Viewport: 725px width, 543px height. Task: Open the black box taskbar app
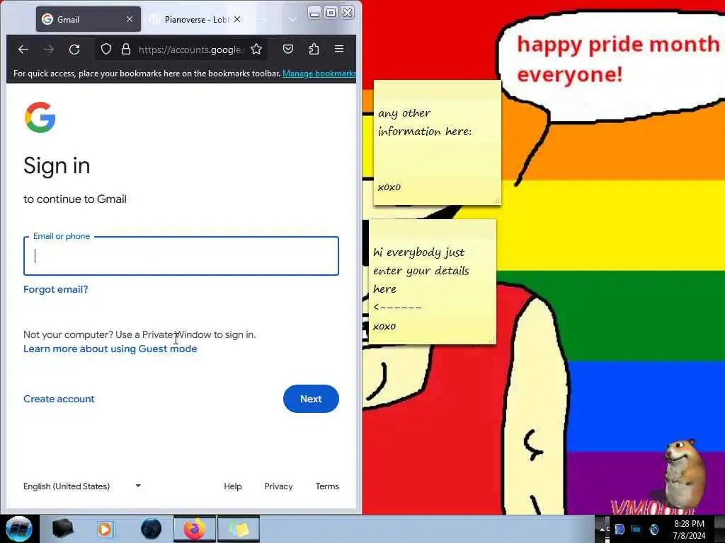pos(62,529)
